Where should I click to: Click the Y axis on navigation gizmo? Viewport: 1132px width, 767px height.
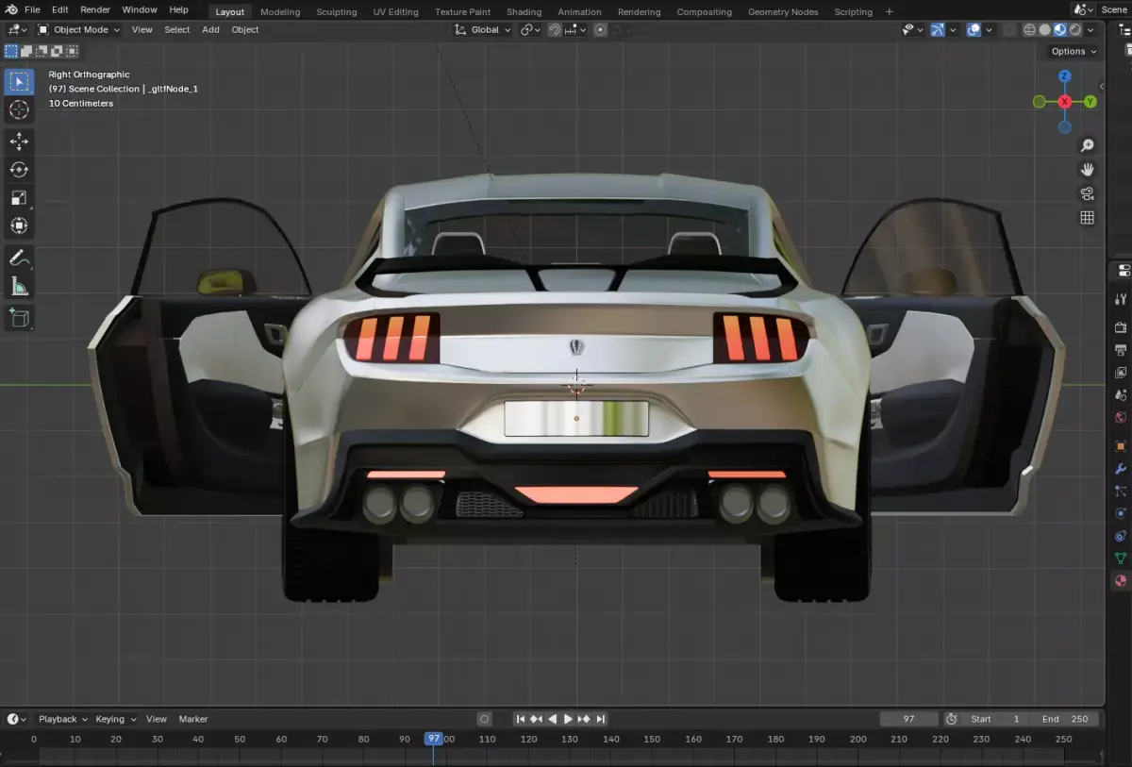pos(1090,102)
